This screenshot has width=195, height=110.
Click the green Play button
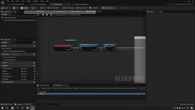[103, 8]
